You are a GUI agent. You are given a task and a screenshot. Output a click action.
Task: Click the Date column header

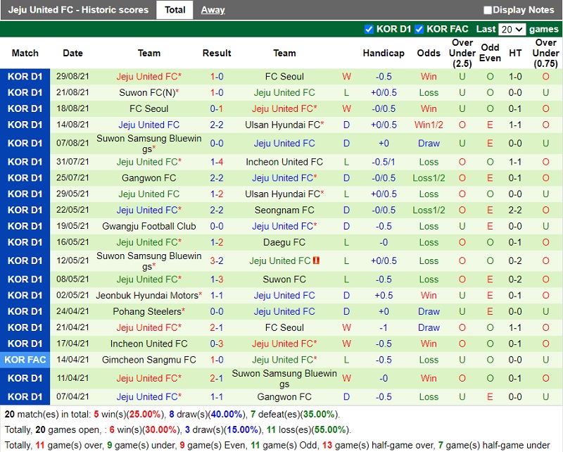72,53
